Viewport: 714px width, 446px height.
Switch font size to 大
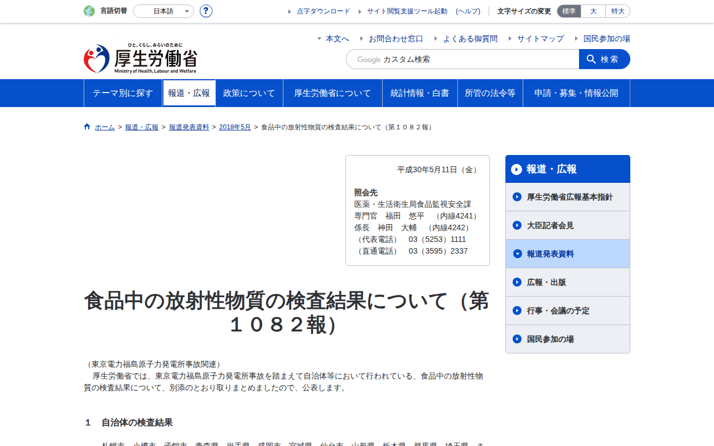(594, 11)
